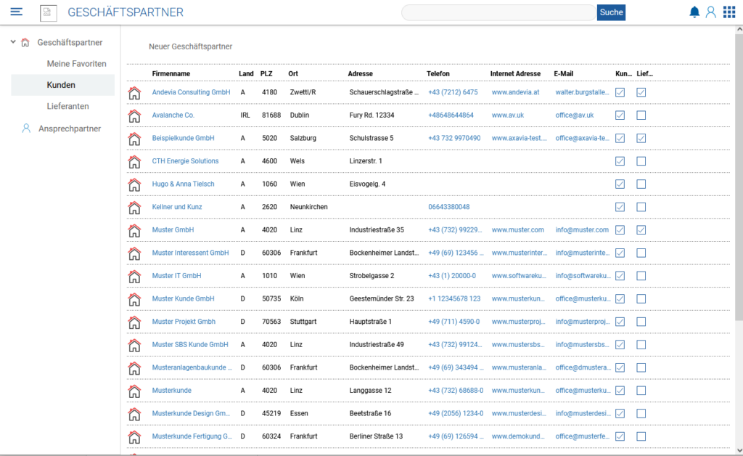
Task: Click the document icon beside the Geschäftspartner title
Action: tap(48, 12)
